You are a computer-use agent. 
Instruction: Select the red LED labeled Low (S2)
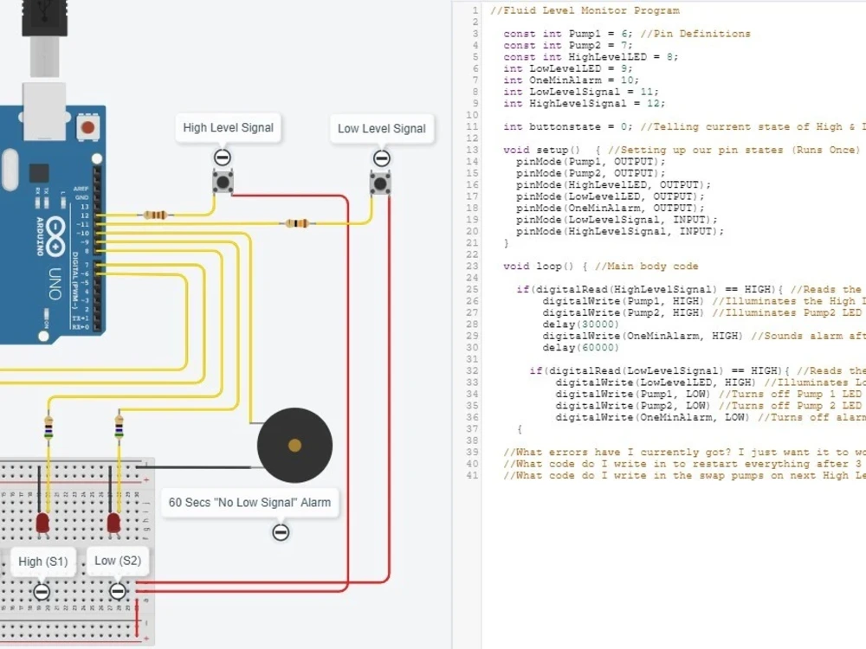(113, 524)
